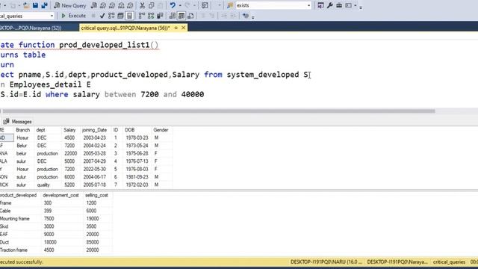Toggle Include Actual Execution Plan
The image size is (478, 269).
point(141,16)
